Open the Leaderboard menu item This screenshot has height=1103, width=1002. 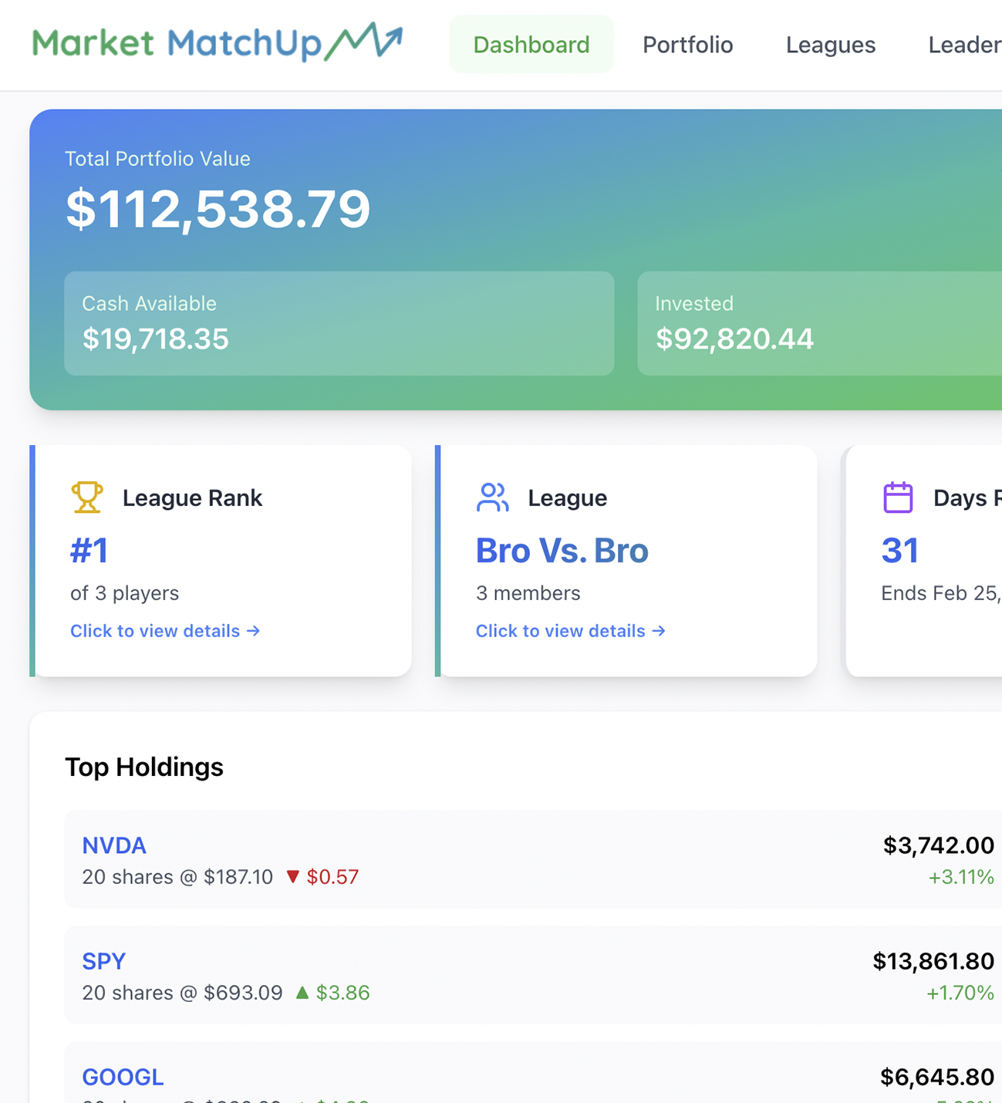point(963,44)
